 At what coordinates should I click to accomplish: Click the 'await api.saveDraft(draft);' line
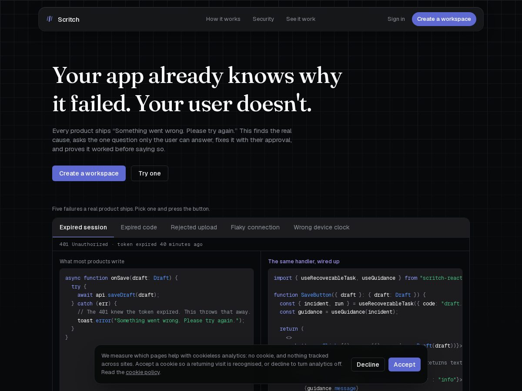(118, 295)
